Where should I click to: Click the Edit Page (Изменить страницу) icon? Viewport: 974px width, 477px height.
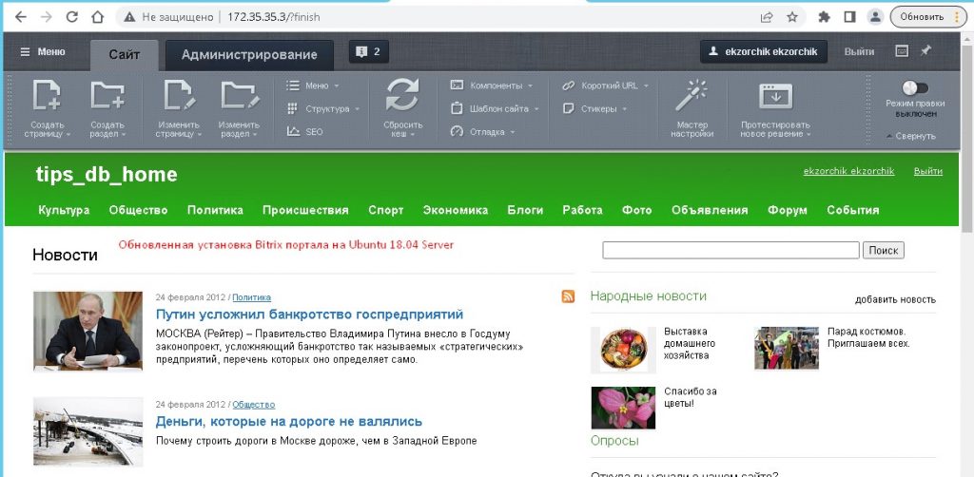point(179,97)
